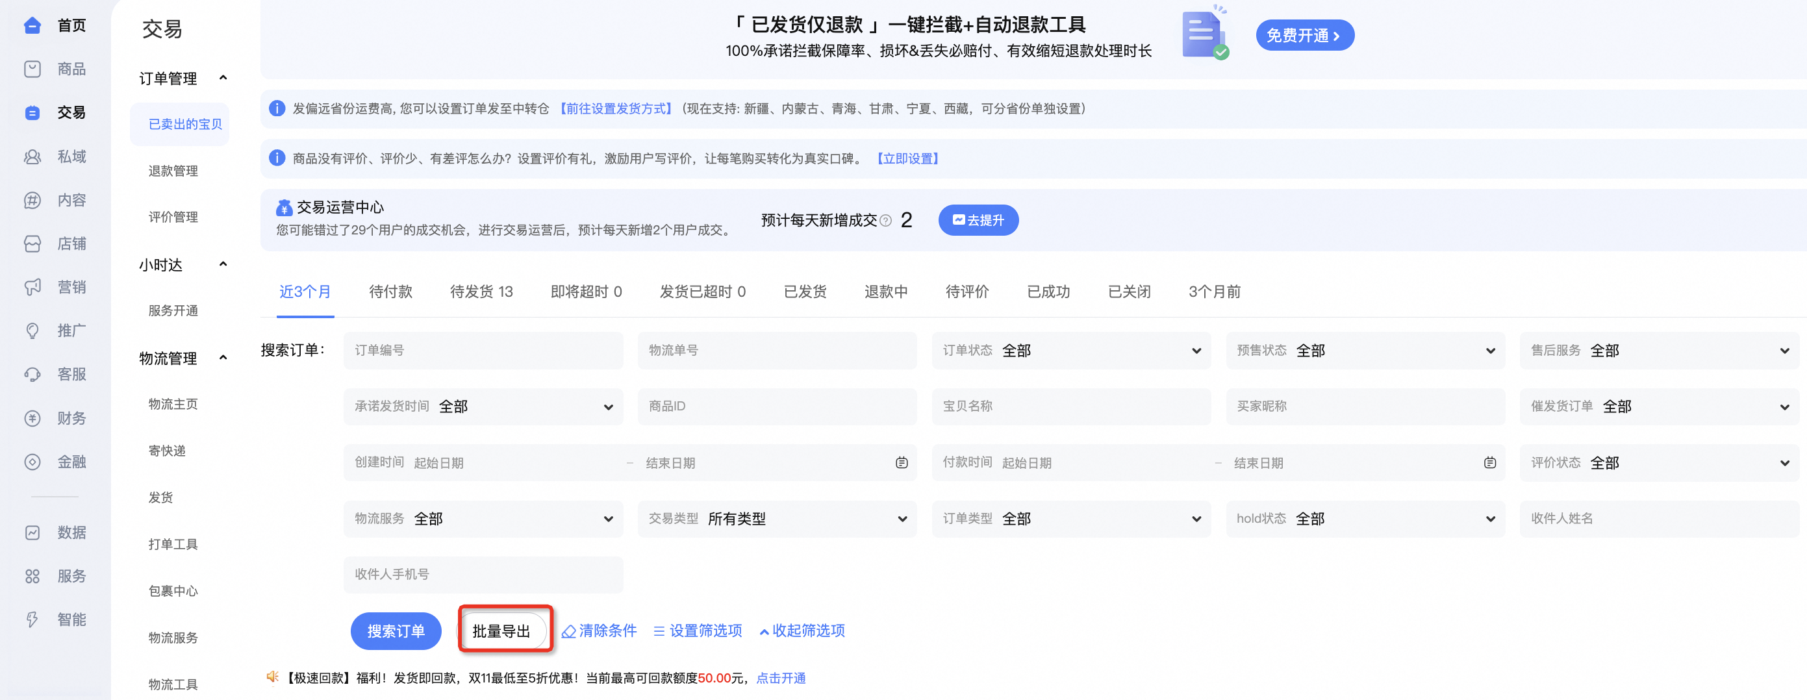This screenshot has width=1807, height=700.
Task: Click the 清除条件 link
Action: coord(600,631)
